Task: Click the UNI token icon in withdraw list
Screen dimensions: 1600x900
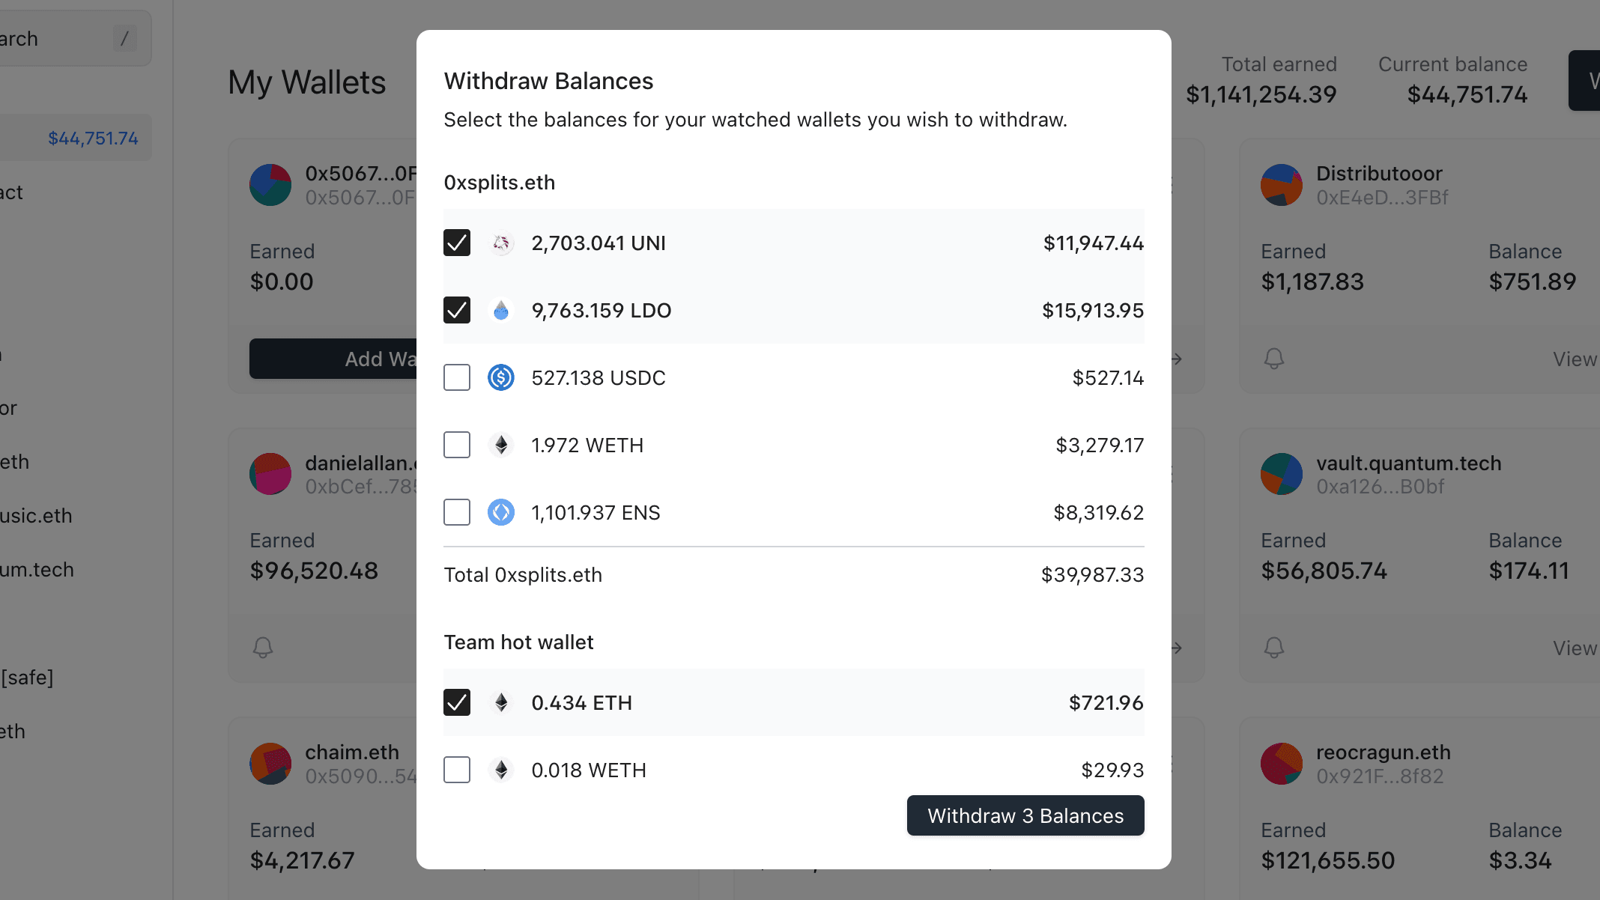Action: pyautogui.click(x=501, y=243)
